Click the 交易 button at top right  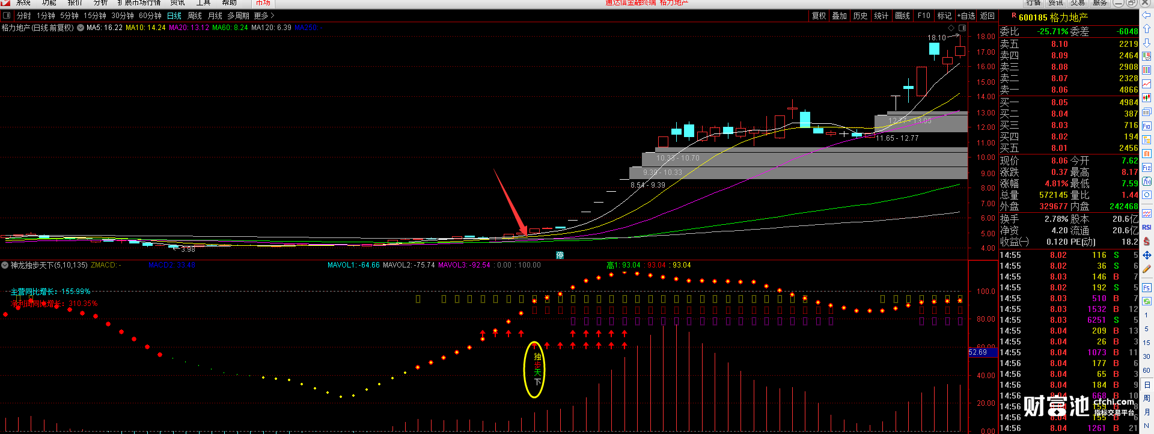click(x=1078, y=3)
